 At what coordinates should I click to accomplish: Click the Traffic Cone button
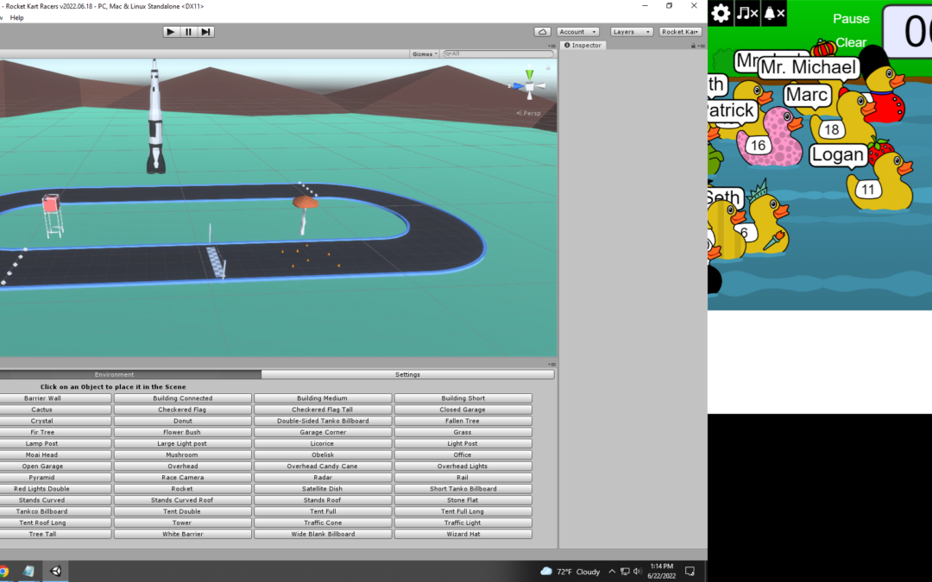(x=323, y=523)
